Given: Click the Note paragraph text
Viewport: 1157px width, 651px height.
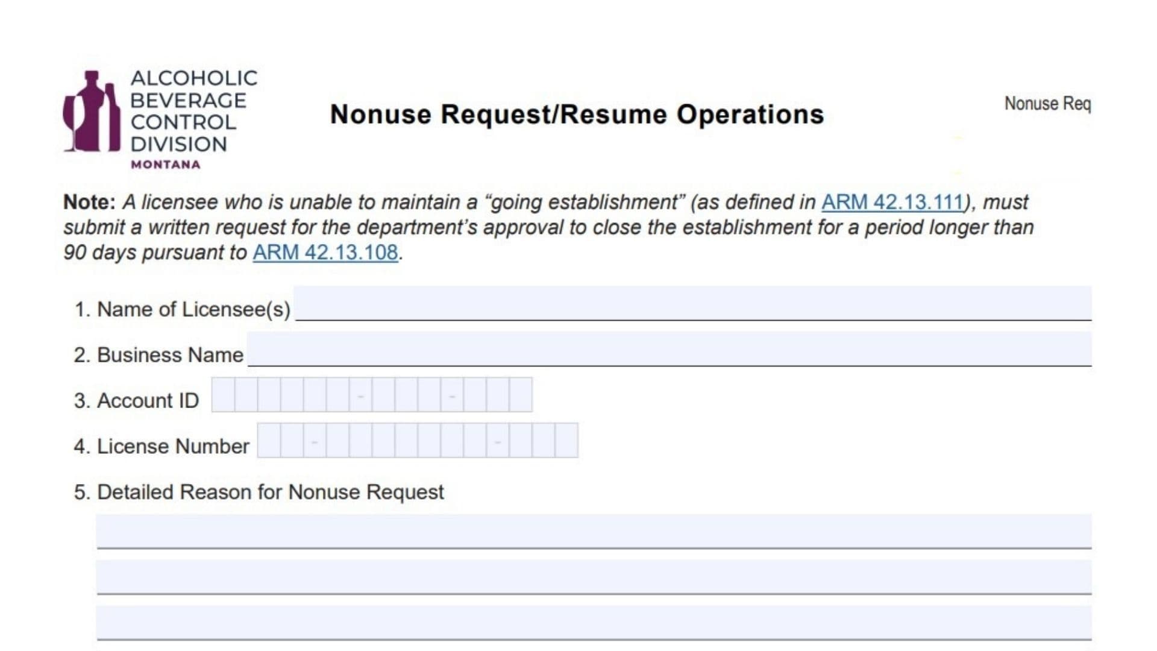Looking at the screenshot, I should 542,227.
